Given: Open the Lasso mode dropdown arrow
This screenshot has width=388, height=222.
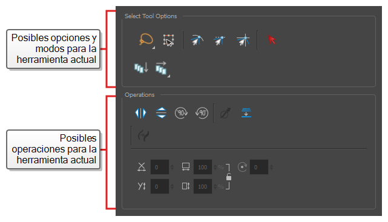Looking at the screenshot, I should [x=154, y=48].
